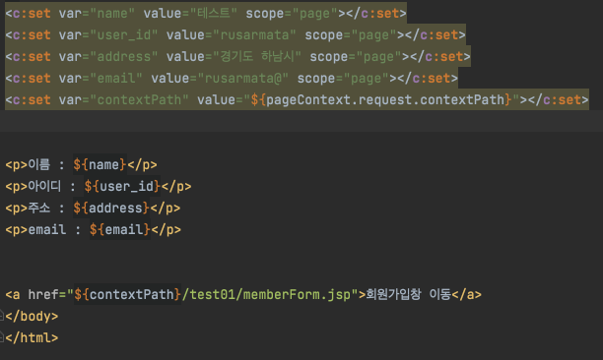The width and height of the screenshot is (603, 360).
Task: Click the value "rusarmata" in the user_id c:set
Action: point(254,35)
